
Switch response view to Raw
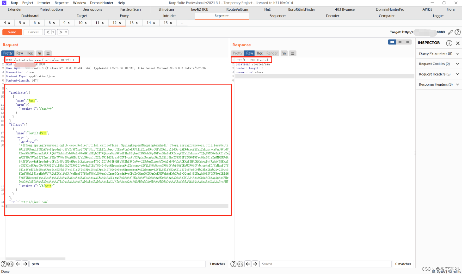249,53
